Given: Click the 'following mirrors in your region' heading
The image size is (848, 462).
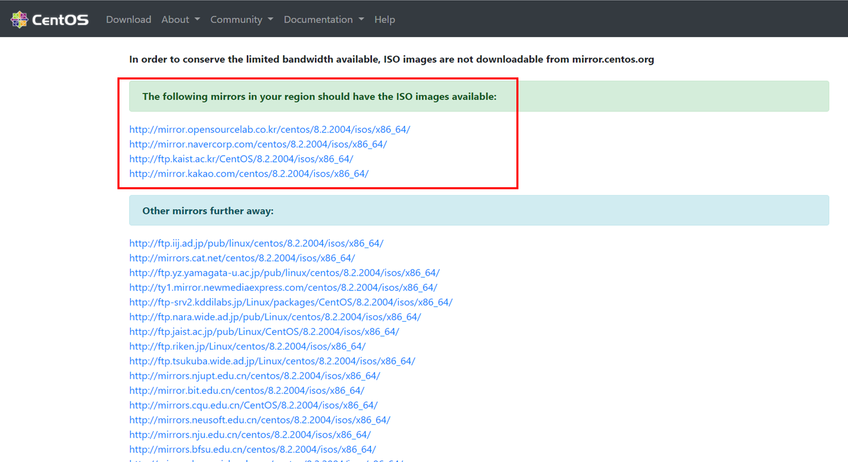Looking at the screenshot, I should (x=319, y=97).
